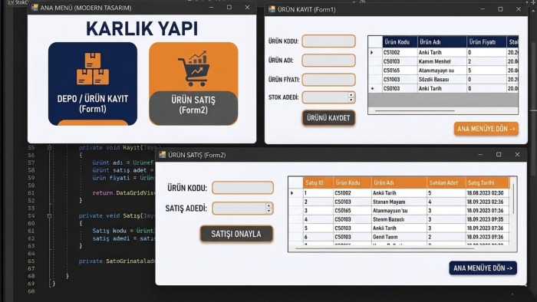537x302 pixels.
Task: Increase SATIŞ ADEDİ with up arrow
Action: point(268,205)
